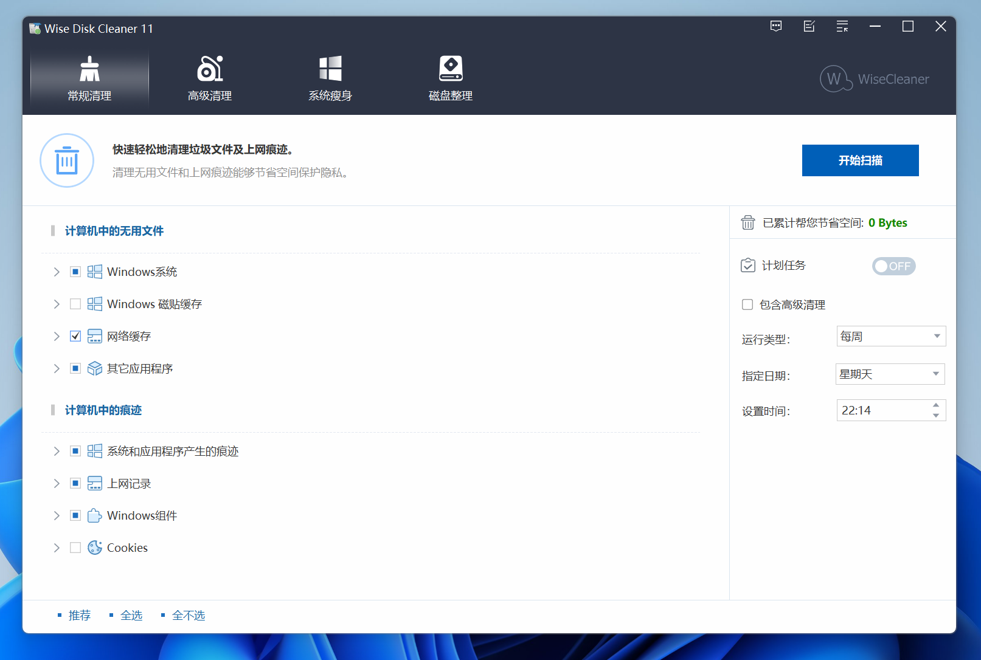Enable the Windows 磁贴缓存 checkbox
The image size is (981, 660).
75,304
